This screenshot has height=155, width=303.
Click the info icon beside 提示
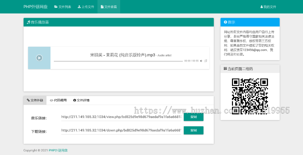225,22
